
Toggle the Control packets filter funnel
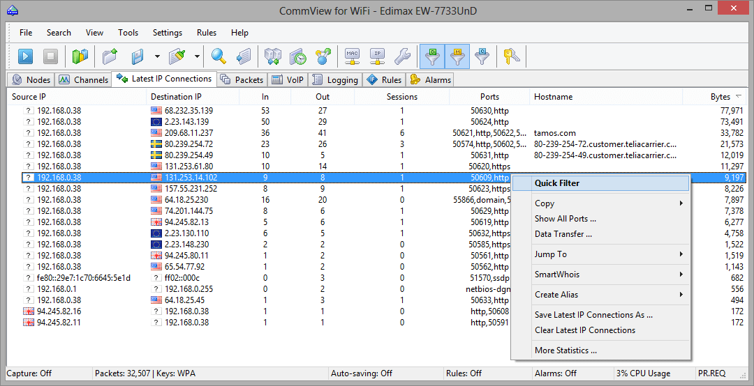(482, 56)
